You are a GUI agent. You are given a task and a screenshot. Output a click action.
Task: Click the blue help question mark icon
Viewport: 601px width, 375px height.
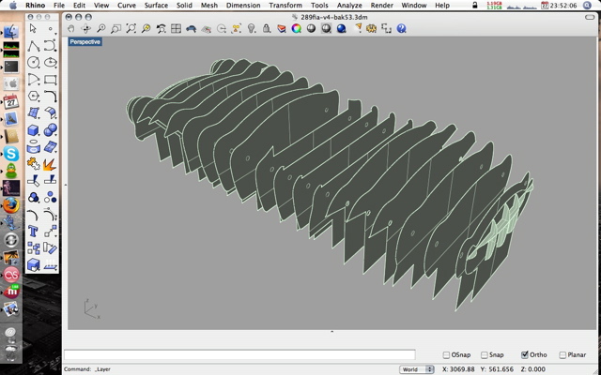[402, 29]
